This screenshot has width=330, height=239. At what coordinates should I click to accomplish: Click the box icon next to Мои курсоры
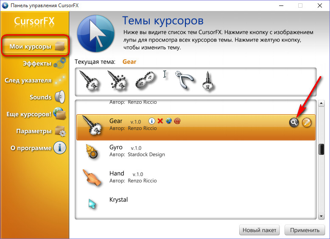[x=60, y=46]
